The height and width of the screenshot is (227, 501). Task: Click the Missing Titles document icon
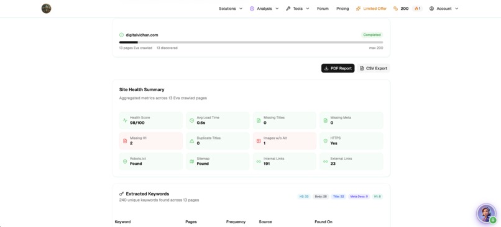point(259,120)
